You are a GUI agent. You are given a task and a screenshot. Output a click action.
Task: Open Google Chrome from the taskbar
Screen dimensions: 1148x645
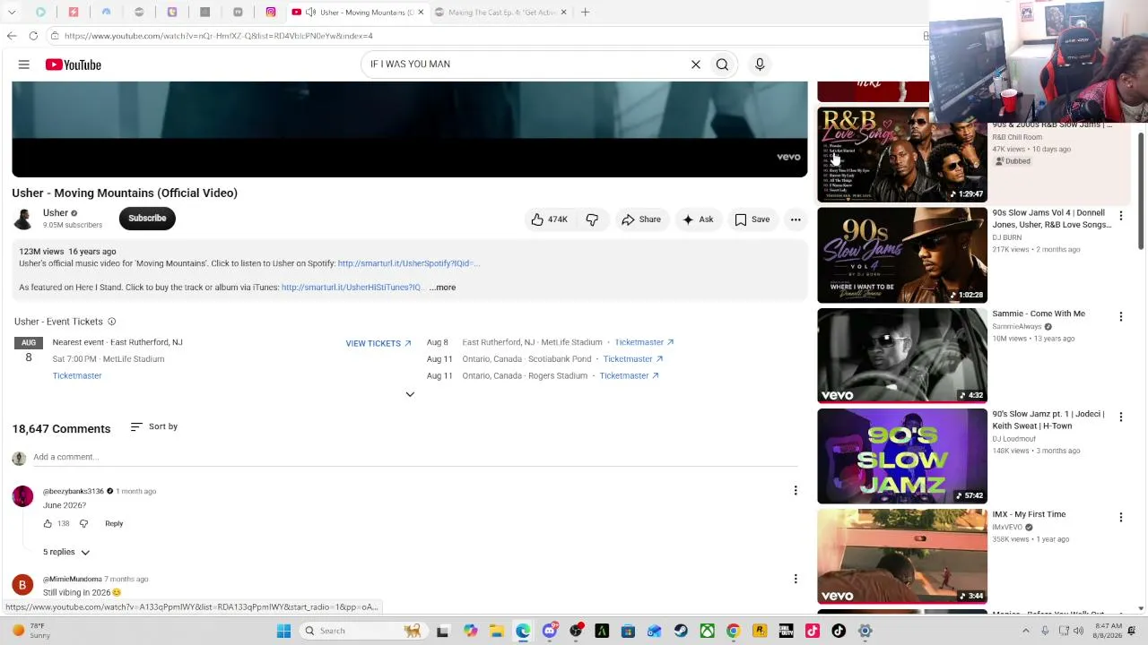734,631
